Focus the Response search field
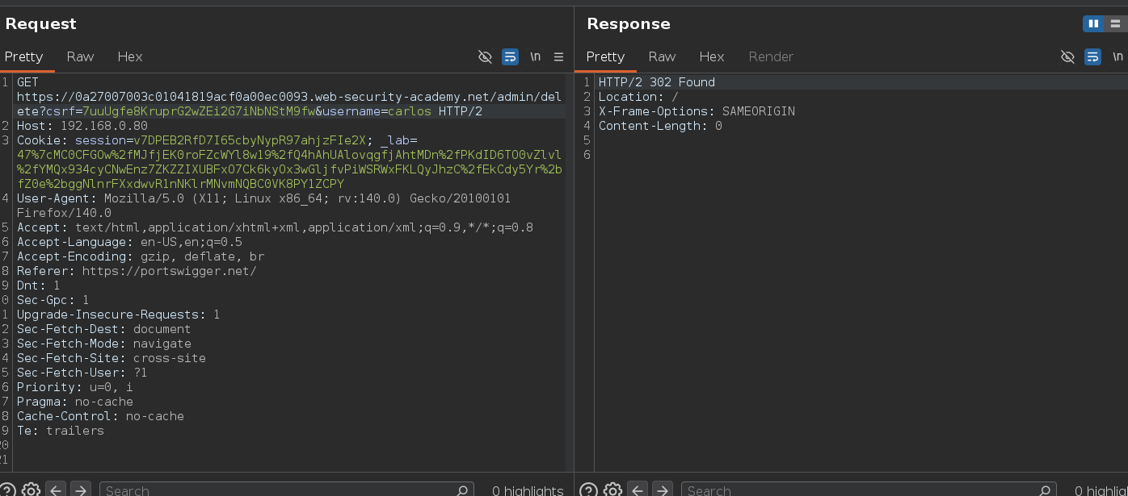Image resolution: width=1128 pixels, height=496 pixels. (869, 490)
